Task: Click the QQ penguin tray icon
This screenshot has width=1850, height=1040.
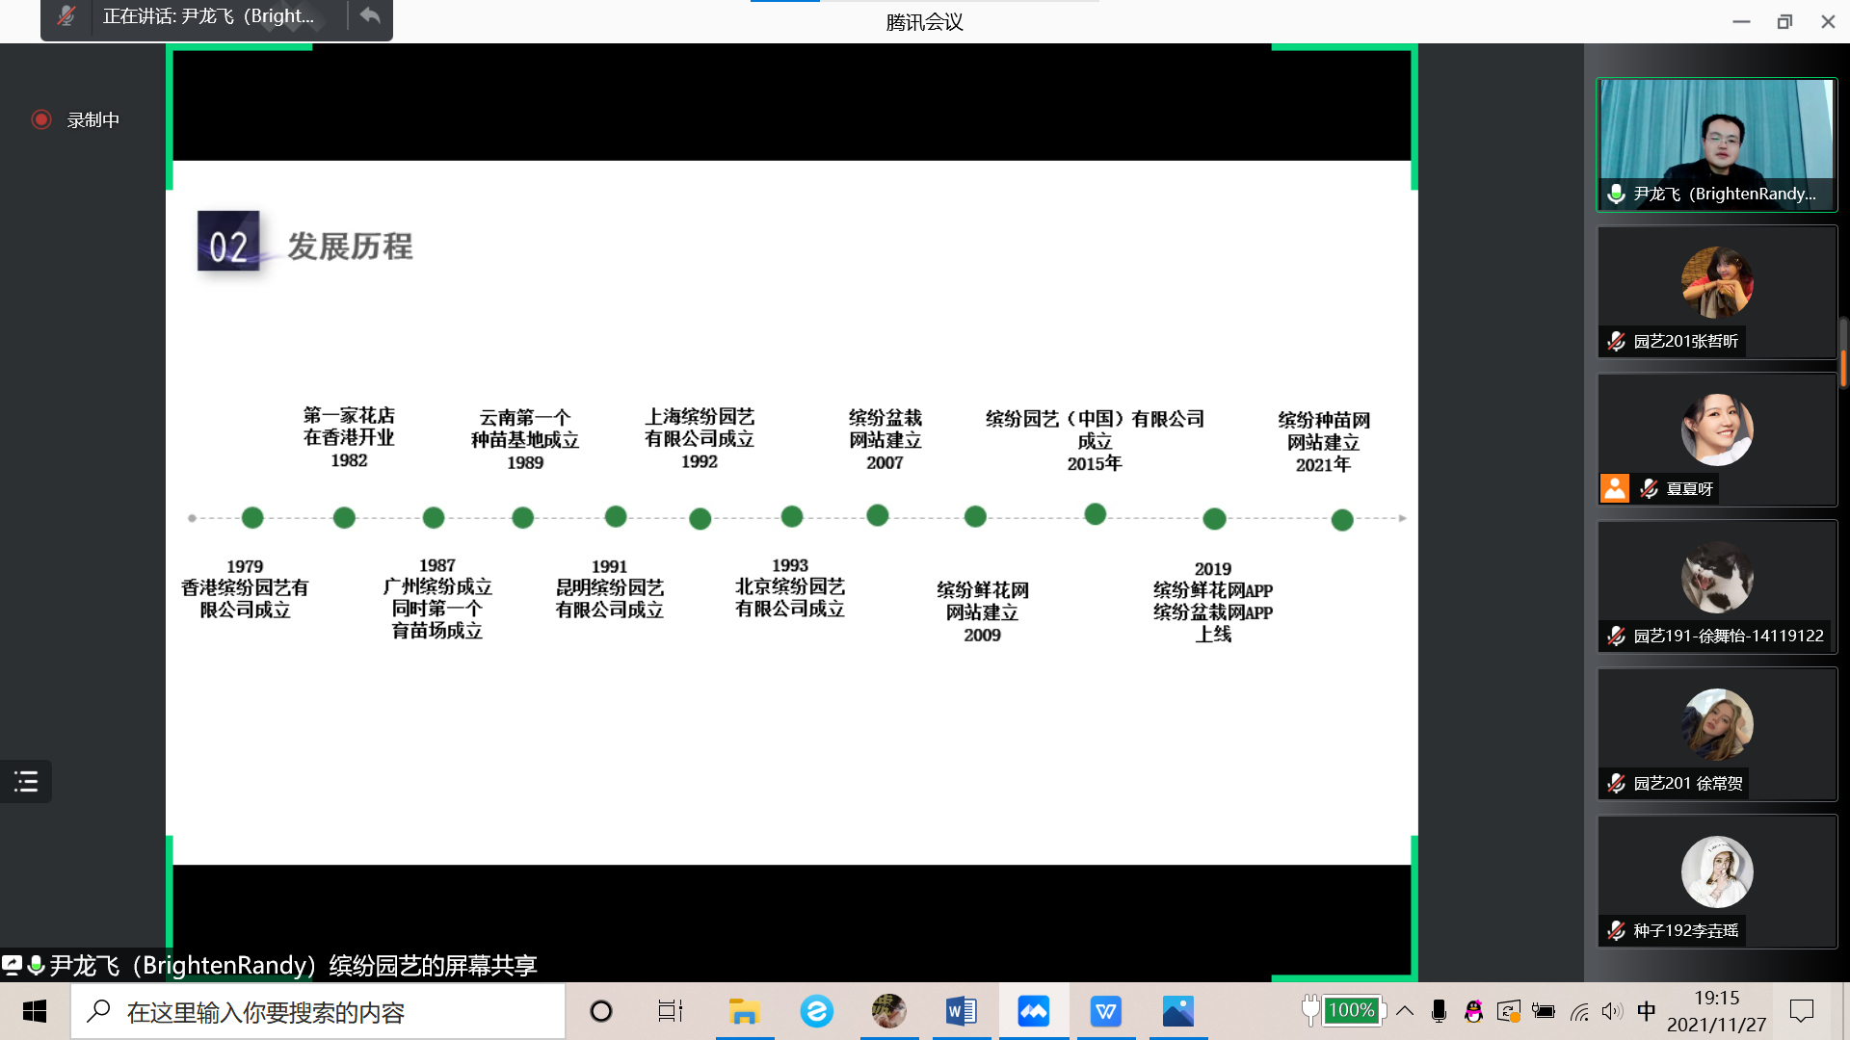Action: (x=1473, y=1011)
